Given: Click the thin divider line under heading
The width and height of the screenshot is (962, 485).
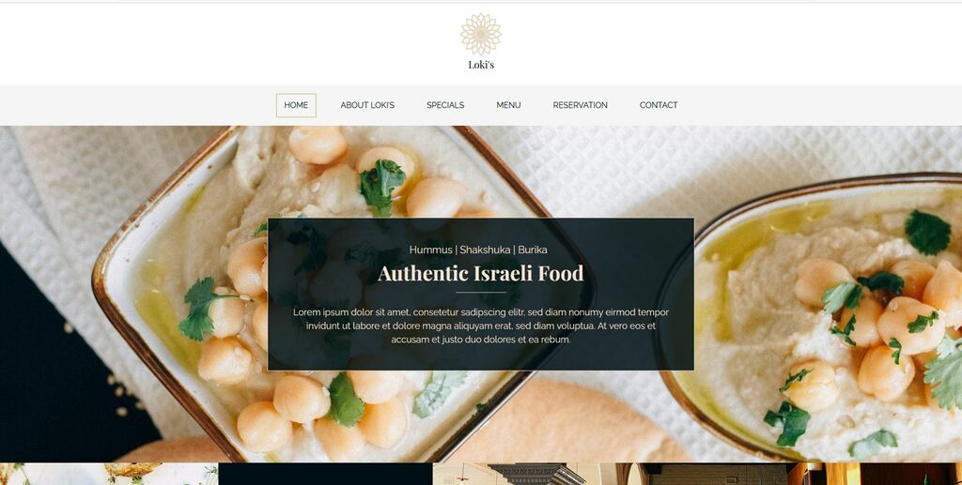Looking at the screenshot, I should [x=481, y=293].
